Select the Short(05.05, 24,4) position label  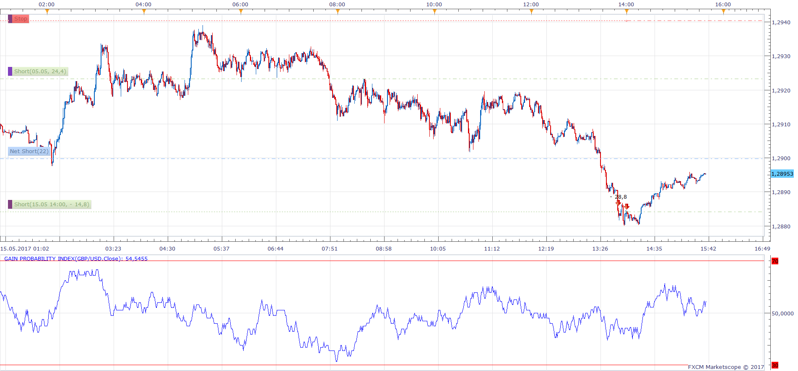(x=40, y=72)
